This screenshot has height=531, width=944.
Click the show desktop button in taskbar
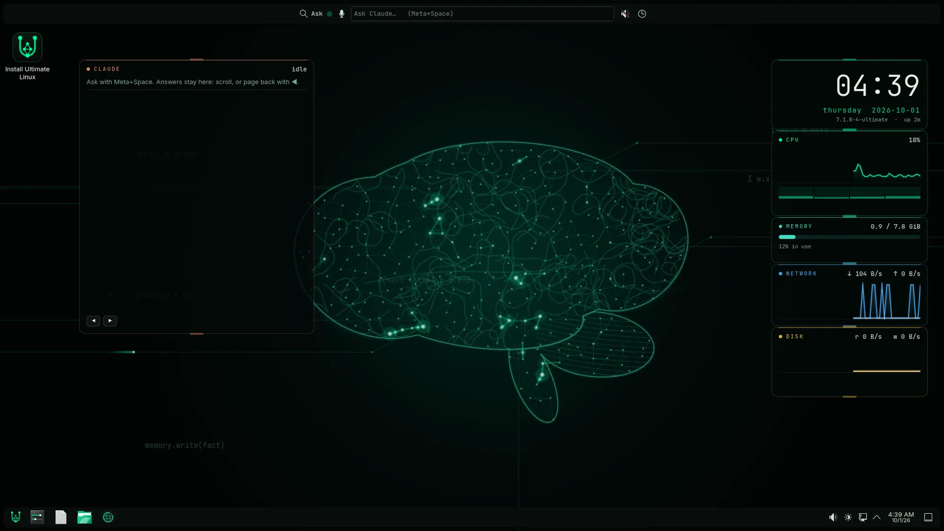point(928,517)
